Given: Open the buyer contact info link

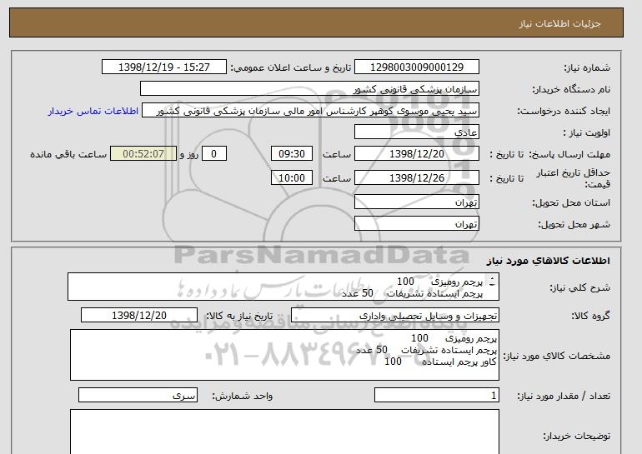Looking at the screenshot, I should click(x=93, y=111).
